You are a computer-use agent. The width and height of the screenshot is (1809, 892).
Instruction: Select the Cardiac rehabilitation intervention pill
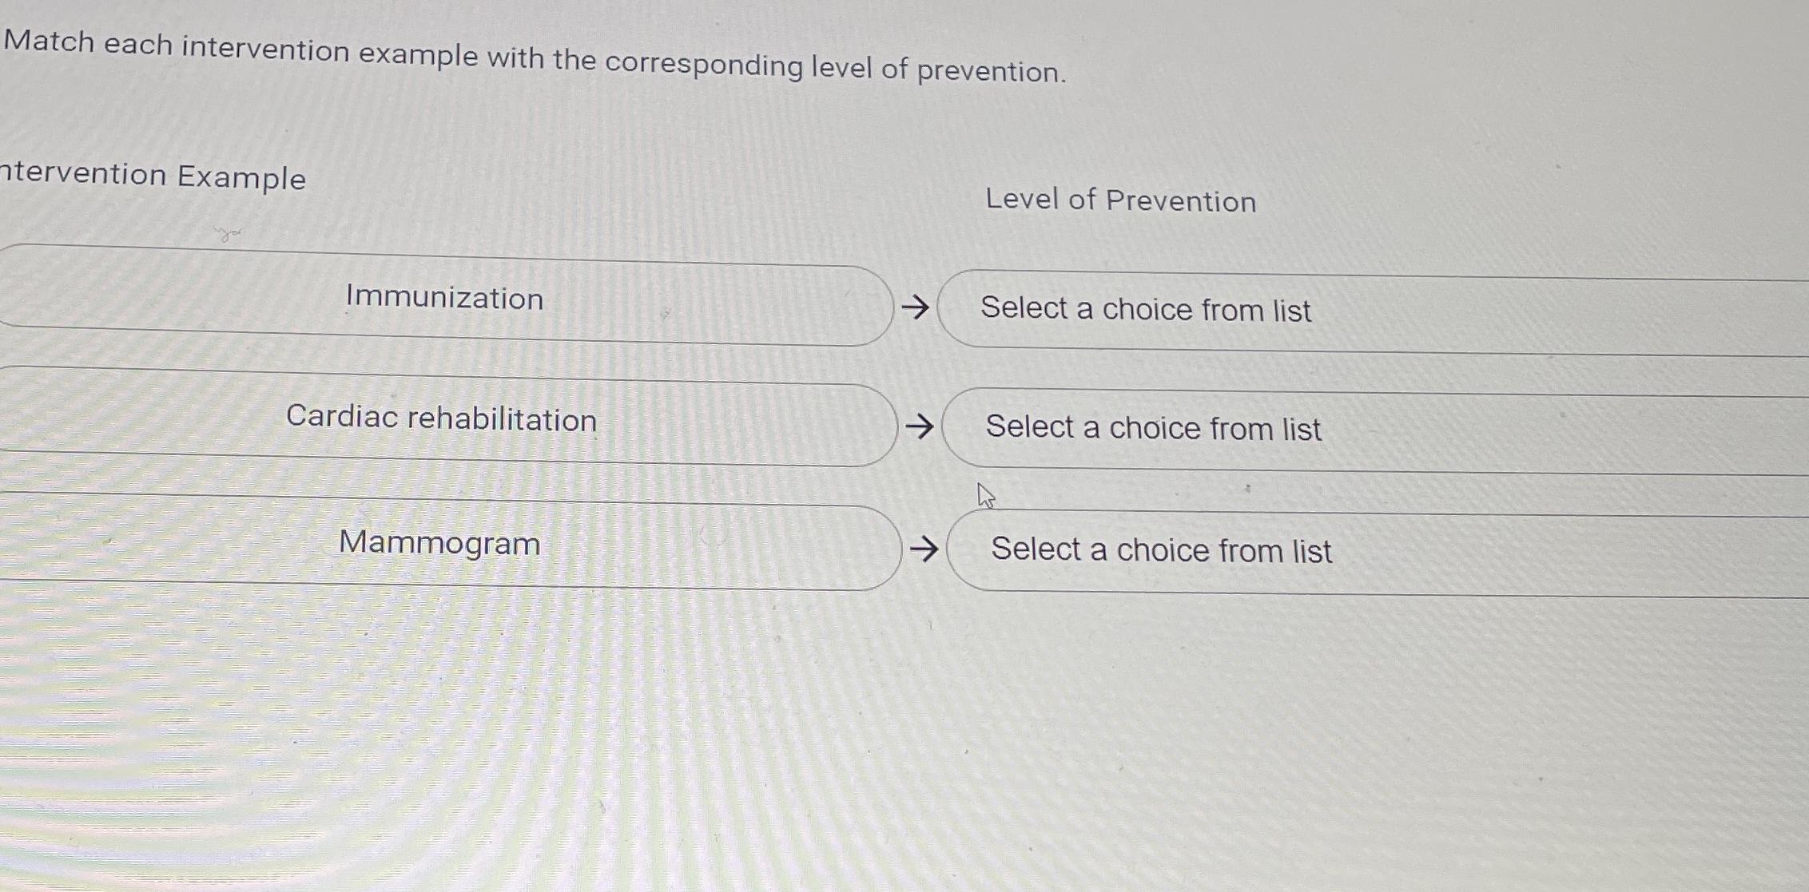coord(442,421)
